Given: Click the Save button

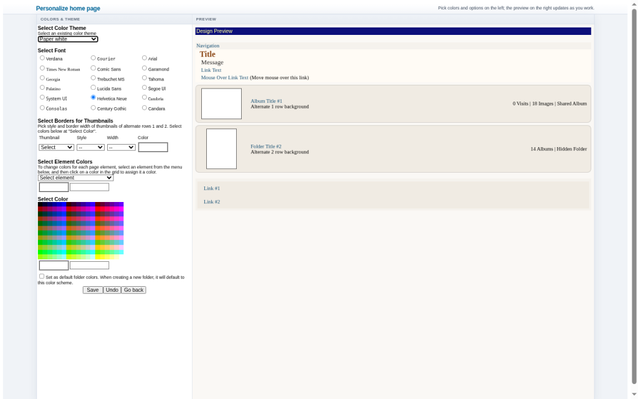Looking at the screenshot, I should [x=93, y=290].
